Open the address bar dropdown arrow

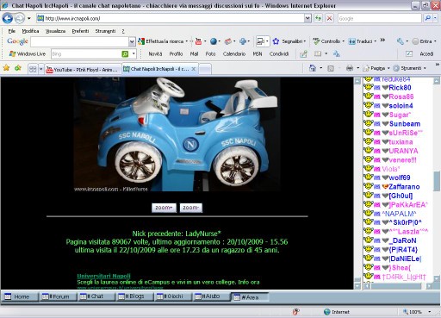[x=307, y=18]
